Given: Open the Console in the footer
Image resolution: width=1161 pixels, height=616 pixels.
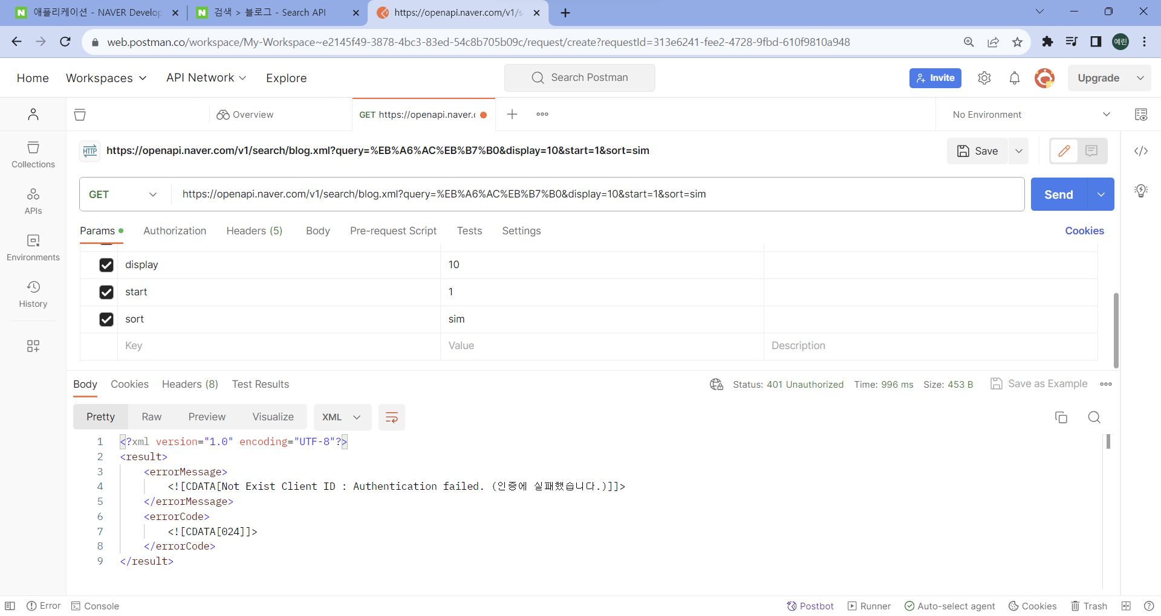Looking at the screenshot, I should point(95,606).
